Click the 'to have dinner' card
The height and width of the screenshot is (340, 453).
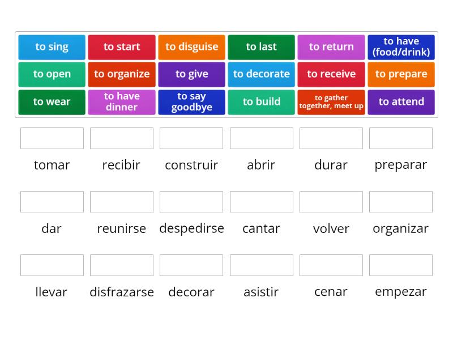click(x=121, y=102)
